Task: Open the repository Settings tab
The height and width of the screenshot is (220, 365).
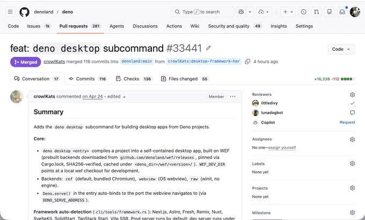Action: 304,26
